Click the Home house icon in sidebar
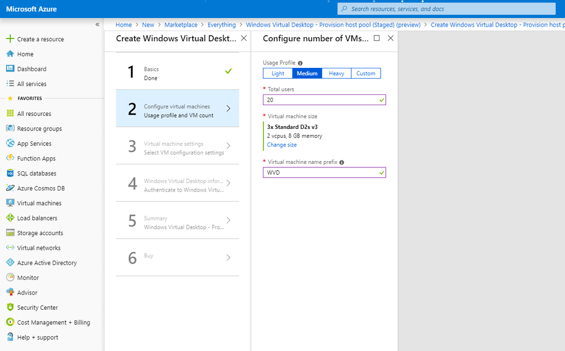 pos(10,54)
